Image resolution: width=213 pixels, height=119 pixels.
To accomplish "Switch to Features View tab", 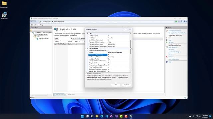I will click(59, 95).
